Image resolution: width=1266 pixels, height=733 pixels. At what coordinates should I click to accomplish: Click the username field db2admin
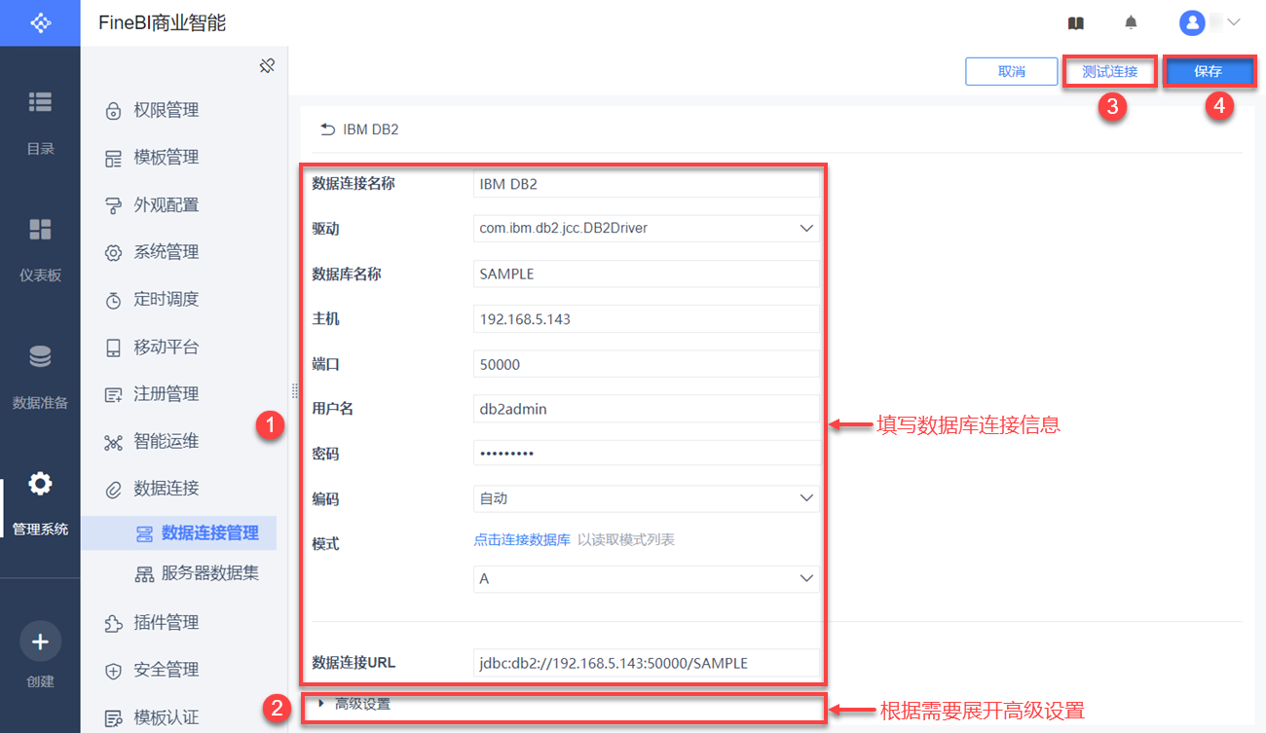[647, 409]
